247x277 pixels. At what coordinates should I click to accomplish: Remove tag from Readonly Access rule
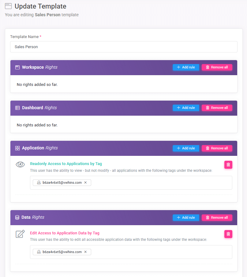coord(85,183)
